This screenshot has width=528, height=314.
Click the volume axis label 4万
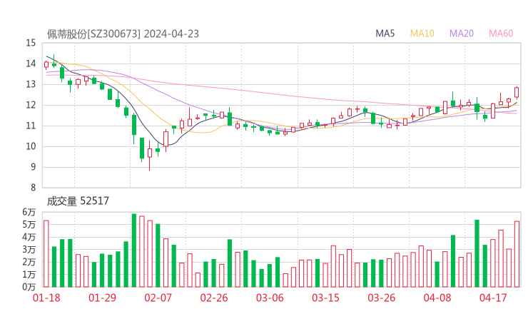click(x=29, y=237)
